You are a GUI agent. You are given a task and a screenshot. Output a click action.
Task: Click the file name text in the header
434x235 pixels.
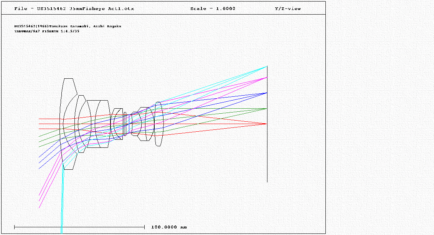tap(74, 8)
